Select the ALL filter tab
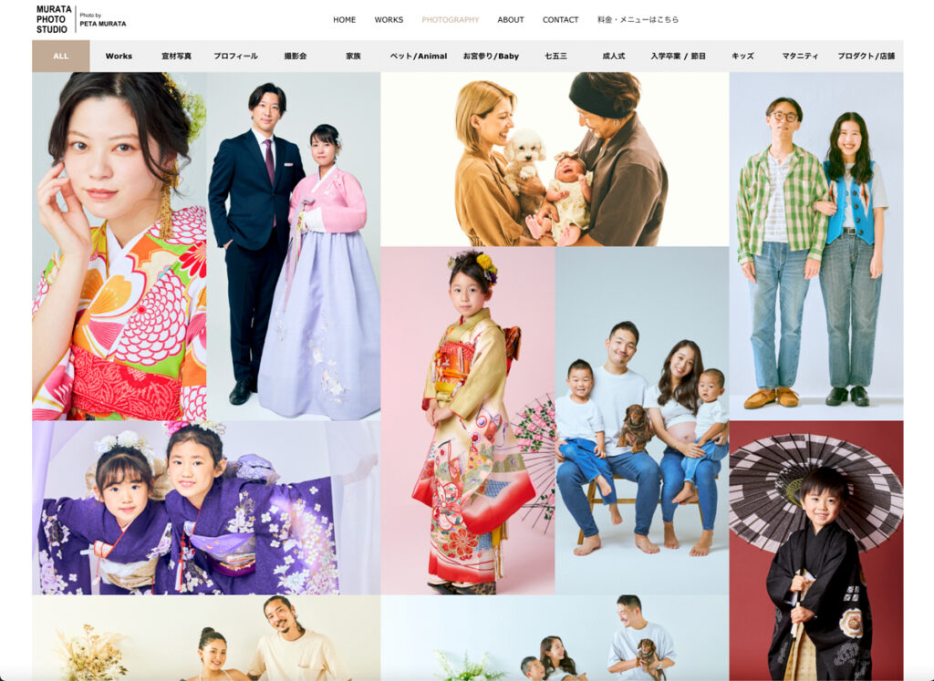 (x=60, y=56)
